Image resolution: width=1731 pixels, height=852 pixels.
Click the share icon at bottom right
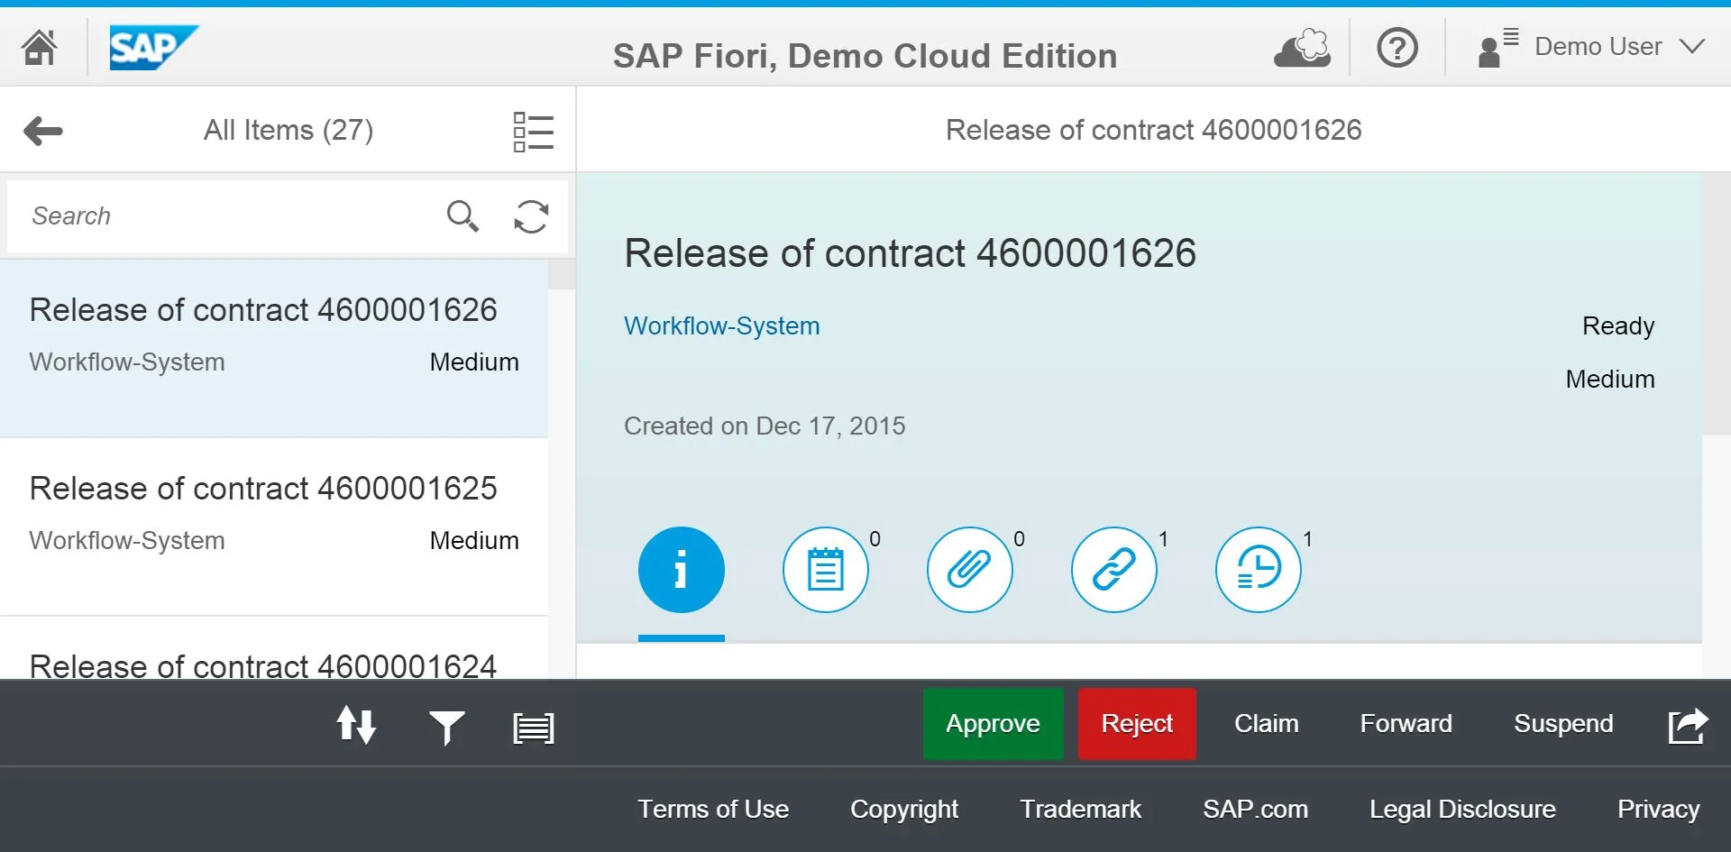tap(1688, 724)
